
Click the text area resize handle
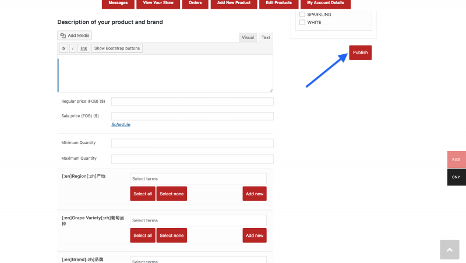pos(271,90)
